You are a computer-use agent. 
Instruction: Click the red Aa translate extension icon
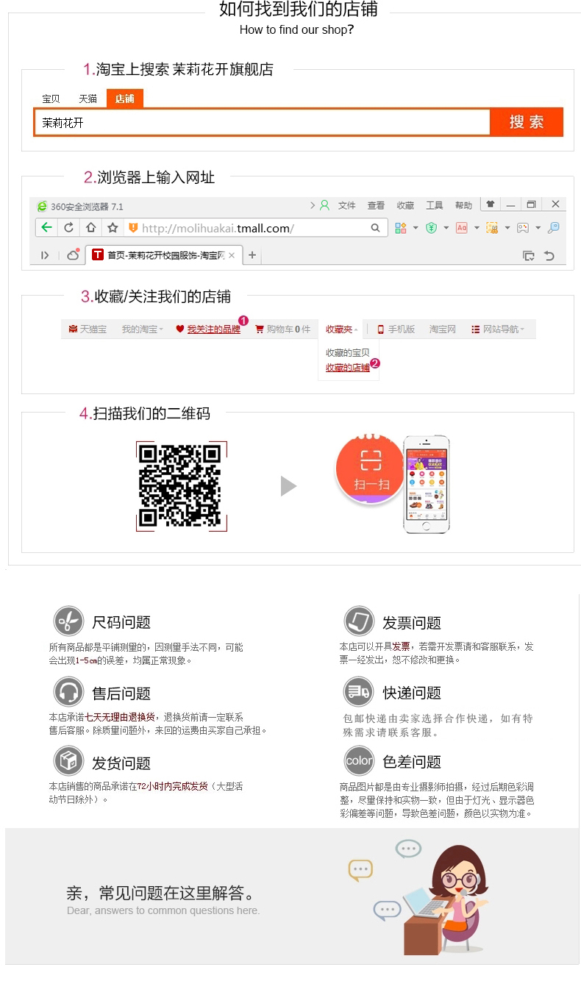coord(462,228)
